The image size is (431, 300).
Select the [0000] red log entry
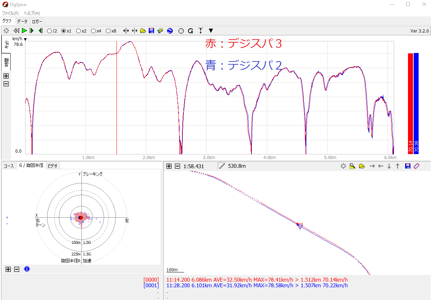coord(151,280)
